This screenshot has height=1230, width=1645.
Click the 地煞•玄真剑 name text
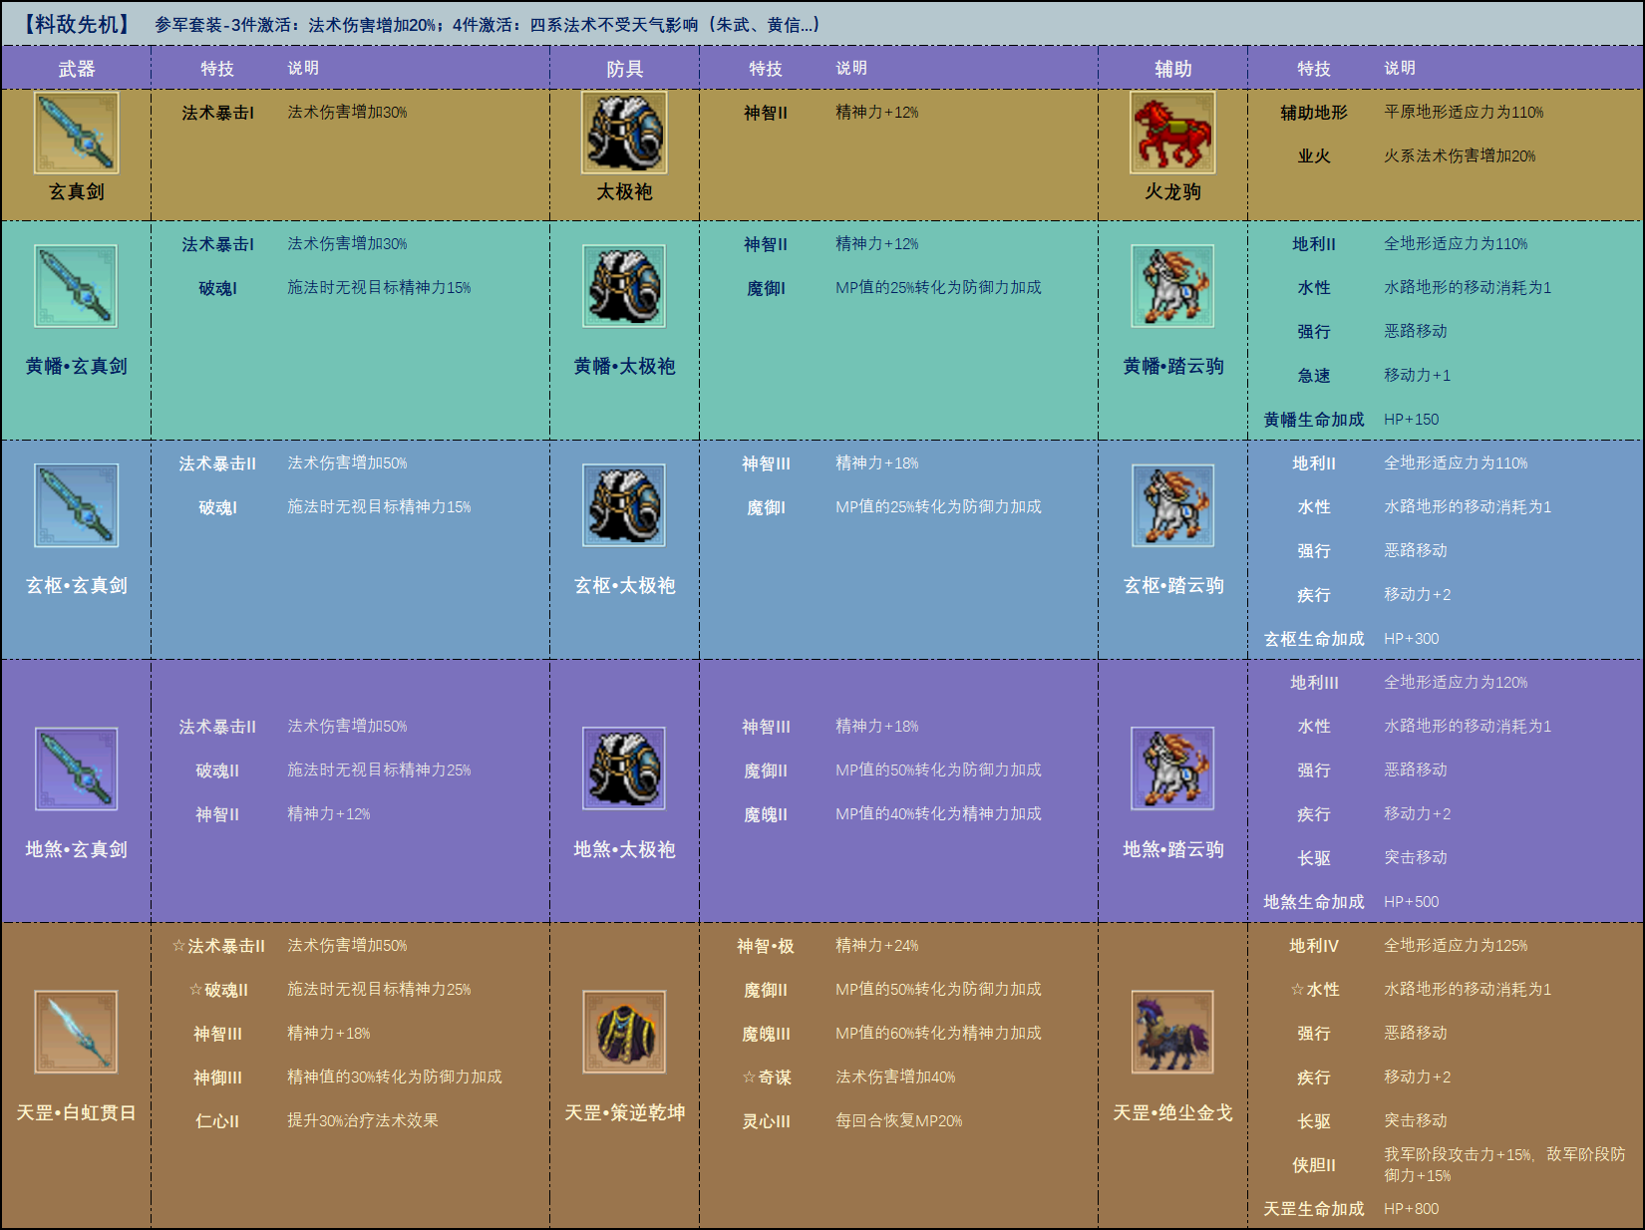point(77,849)
